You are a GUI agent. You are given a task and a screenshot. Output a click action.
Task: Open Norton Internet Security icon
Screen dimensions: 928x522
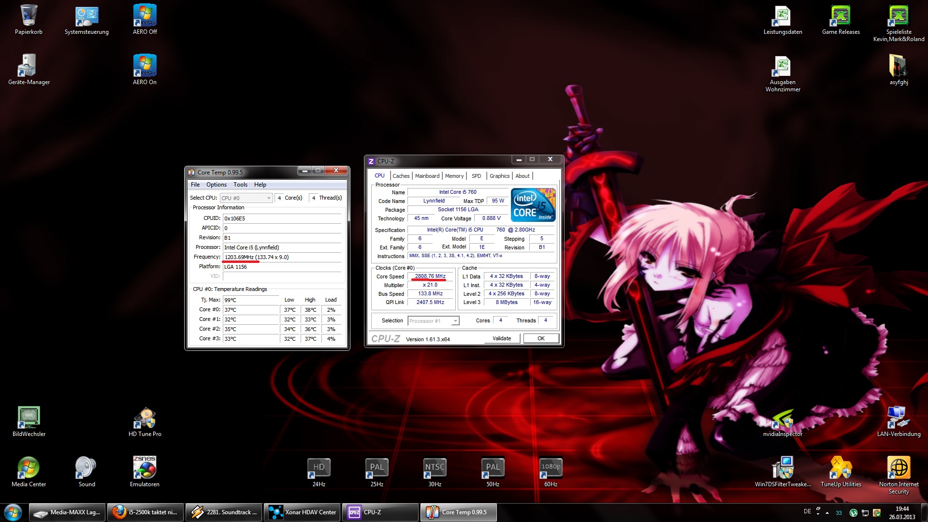[x=899, y=468]
